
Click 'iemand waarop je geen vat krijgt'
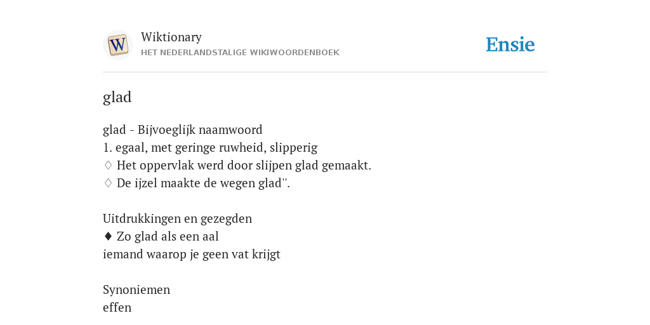click(192, 254)
